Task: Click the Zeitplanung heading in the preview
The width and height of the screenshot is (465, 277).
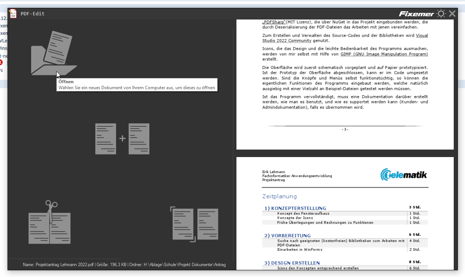Action: (x=279, y=196)
